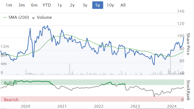The width and height of the screenshot is (194, 109).
Task: Select the 2y time range
Action: (72, 5)
